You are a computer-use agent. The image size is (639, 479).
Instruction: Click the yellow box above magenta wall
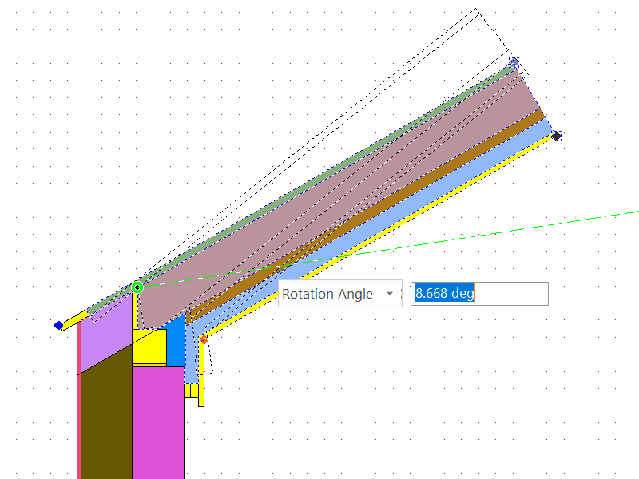click(x=149, y=347)
